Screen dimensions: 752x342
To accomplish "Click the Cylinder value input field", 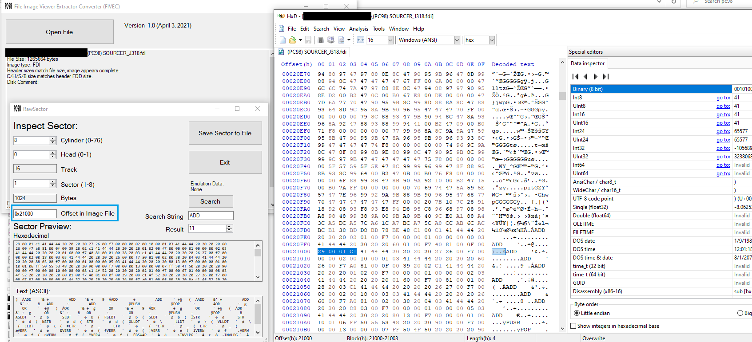I will coord(31,140).
